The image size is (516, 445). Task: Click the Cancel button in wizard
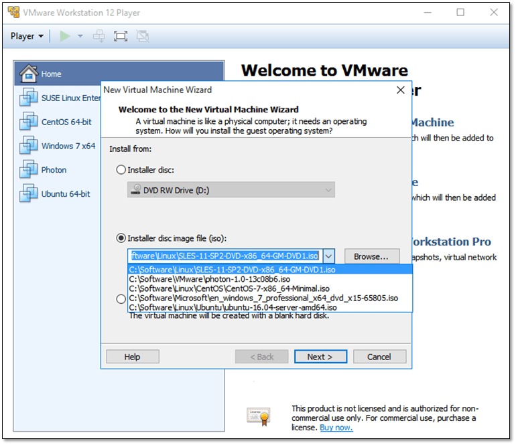coord(379,357)
